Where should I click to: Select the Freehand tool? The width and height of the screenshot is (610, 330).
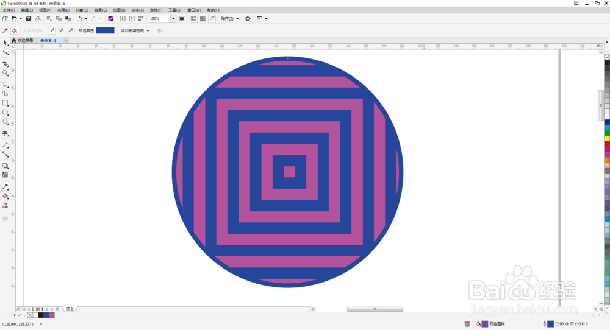point(5,84)
